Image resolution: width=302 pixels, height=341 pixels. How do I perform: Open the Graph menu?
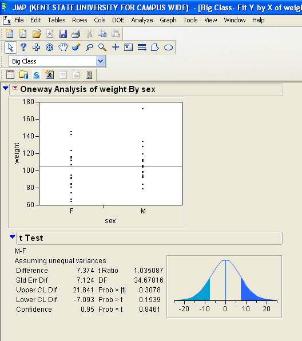168,20
